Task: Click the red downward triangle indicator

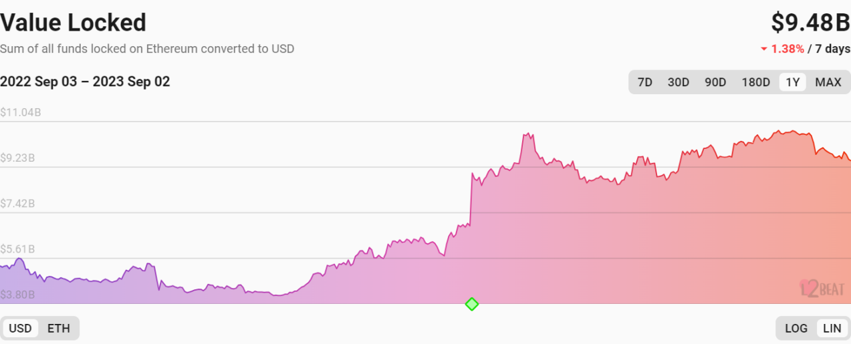Action: (764, 49)
